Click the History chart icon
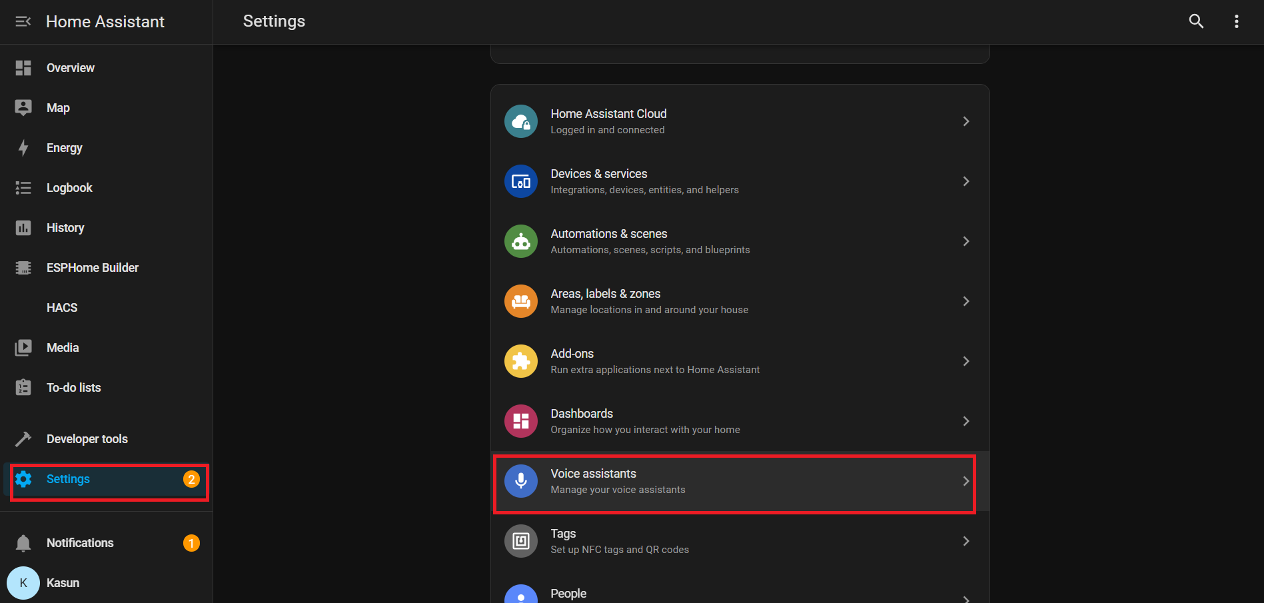1264x603 pixels. point(23,228)
